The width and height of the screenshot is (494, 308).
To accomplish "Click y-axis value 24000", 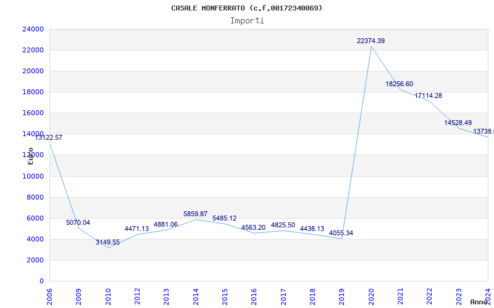I will click(33, 29).
